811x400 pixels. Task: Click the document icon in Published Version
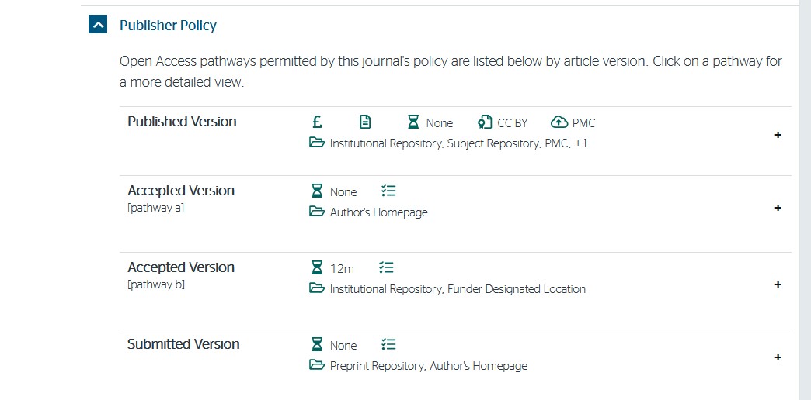tap(365, 122)
